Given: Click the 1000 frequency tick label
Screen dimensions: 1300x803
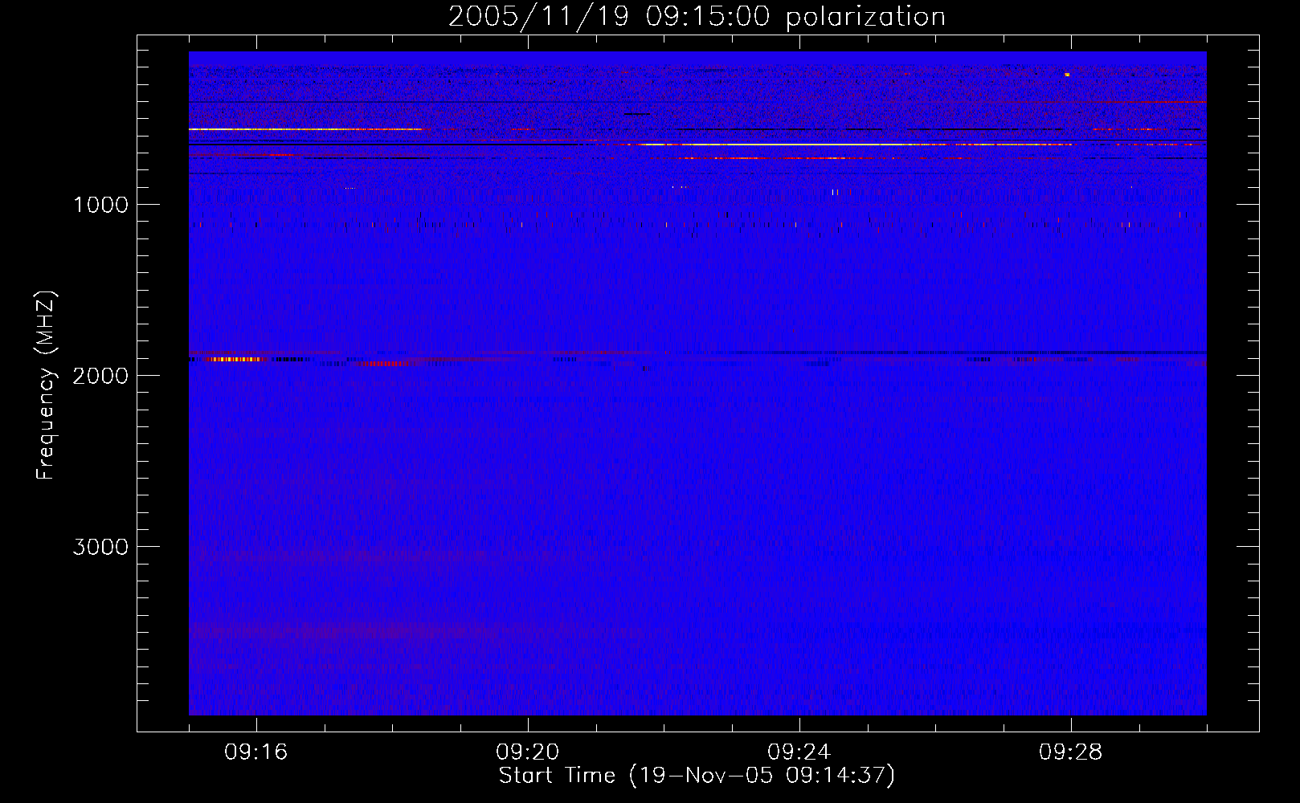Looking at the screenshot, I should click(x=100, y=205).
